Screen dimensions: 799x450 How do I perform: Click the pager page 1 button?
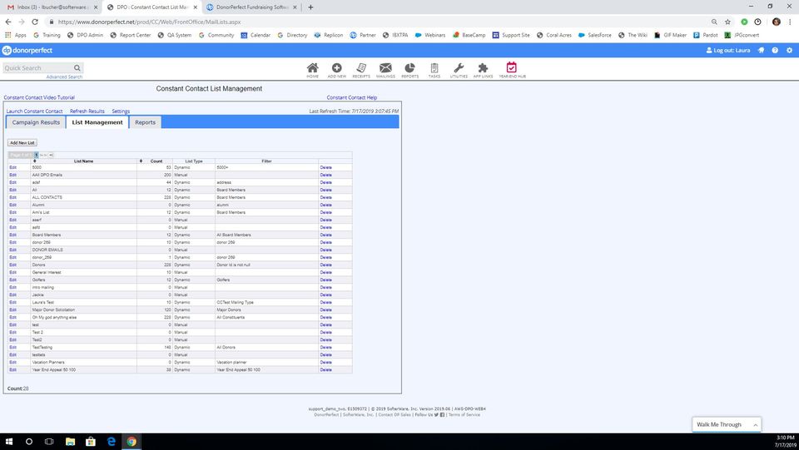pos(36,155)
